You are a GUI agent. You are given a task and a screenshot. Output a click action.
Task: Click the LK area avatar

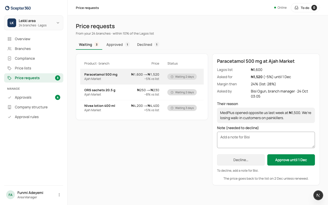coord(12,23)
